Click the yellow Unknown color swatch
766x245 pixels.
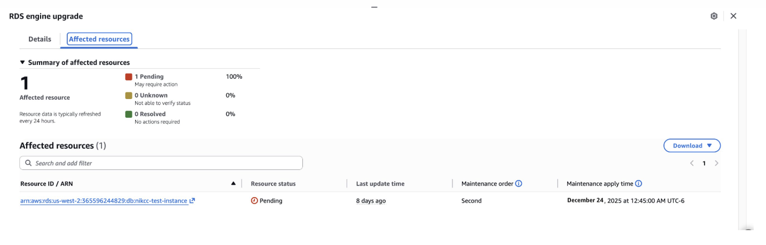click(129, 95)
